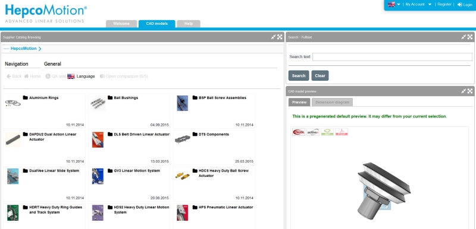Click the HDS2 catalog cover thumbnail
This screenshot has width=476, height=229.
(x=98, y=213)
